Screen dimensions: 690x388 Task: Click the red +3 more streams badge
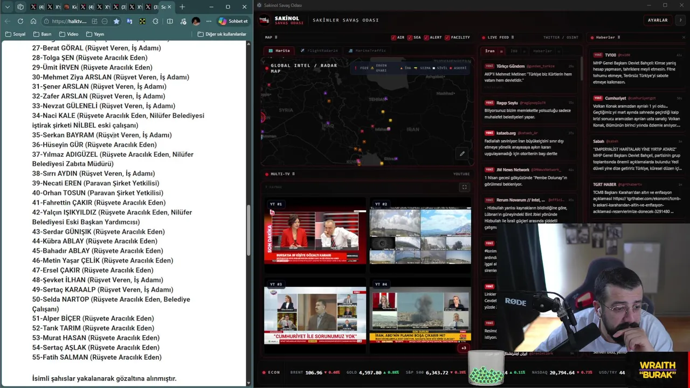464,348
